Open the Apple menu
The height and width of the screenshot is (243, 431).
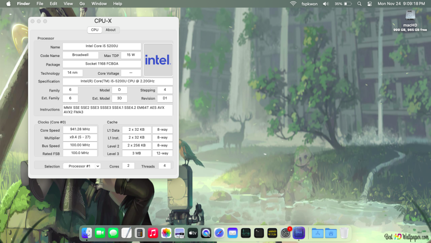pyautogui.click(x=9, y=3)
